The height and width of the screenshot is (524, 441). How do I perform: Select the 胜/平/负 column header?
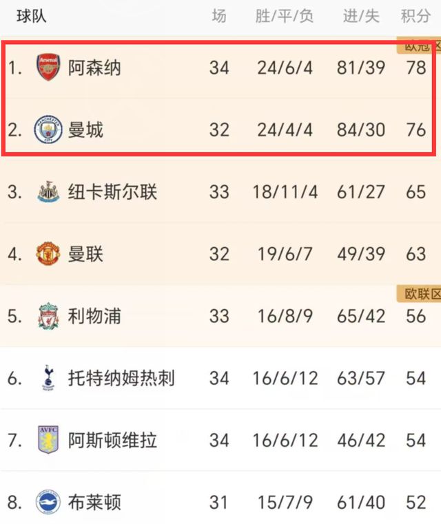click(284, 16)
